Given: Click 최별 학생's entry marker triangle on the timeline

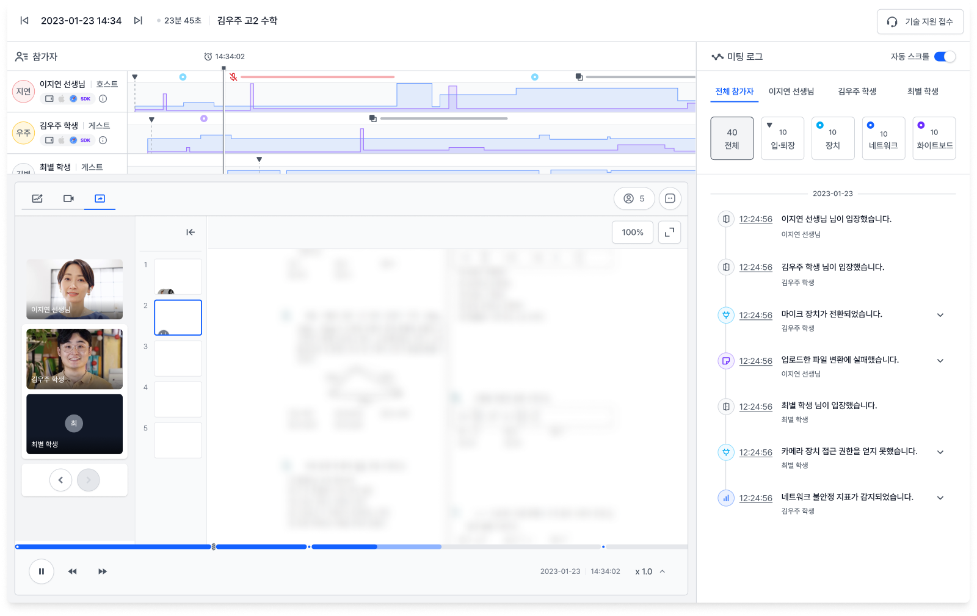Looking at the screenshot, I should pos(260,159).
